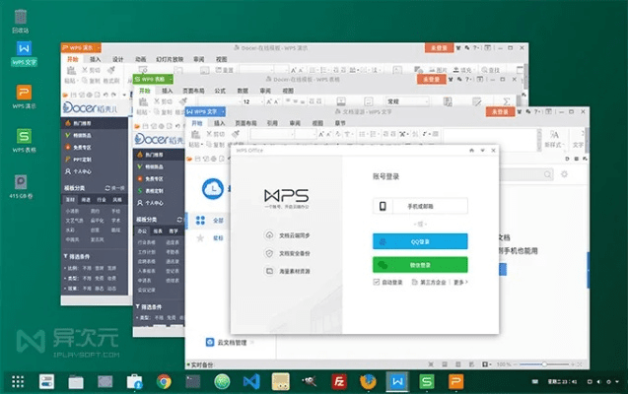Click the 文档云端同步 cloud sync icon

(269, 235)
